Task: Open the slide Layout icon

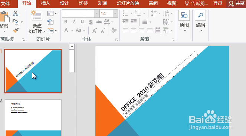Action: click(x=50, y=13)
